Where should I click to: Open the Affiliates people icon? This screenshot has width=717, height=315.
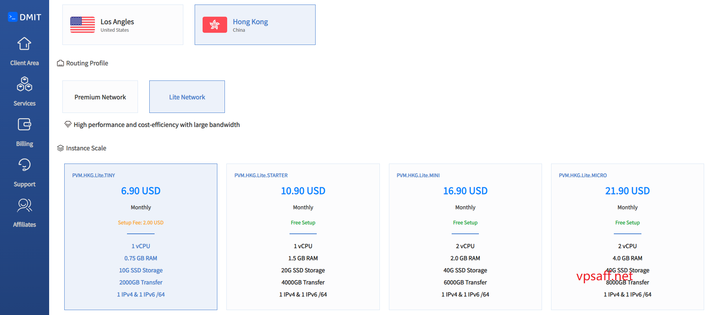pos(24,205)
